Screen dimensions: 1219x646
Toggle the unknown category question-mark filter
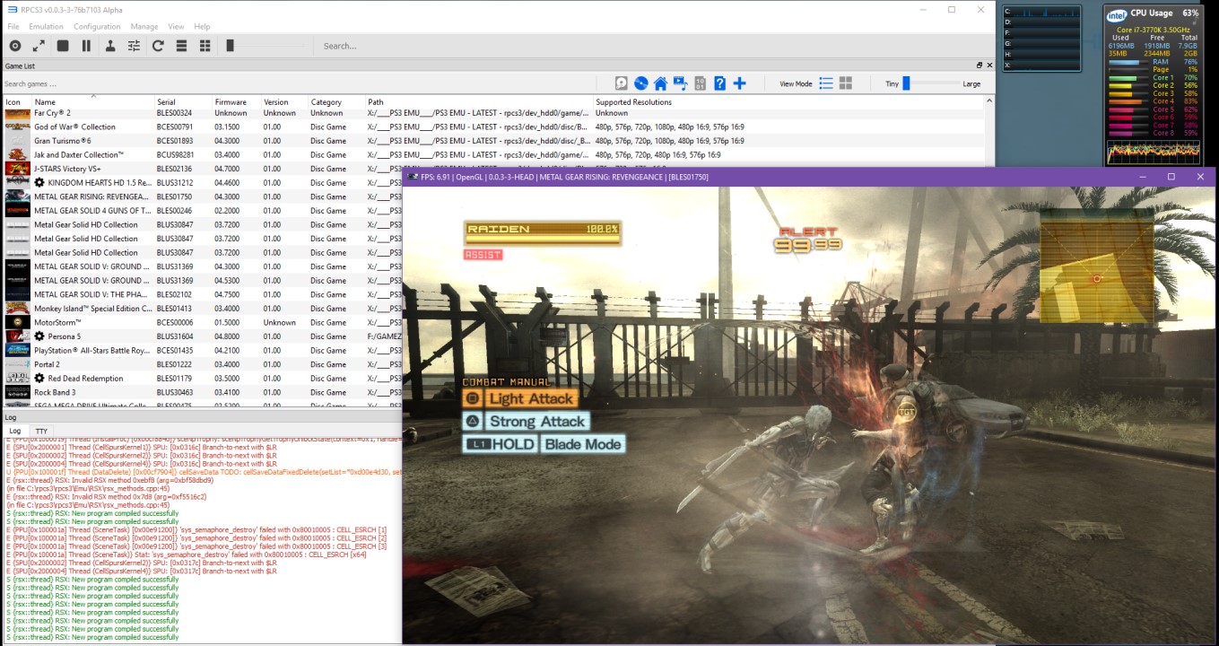[719, 83]
